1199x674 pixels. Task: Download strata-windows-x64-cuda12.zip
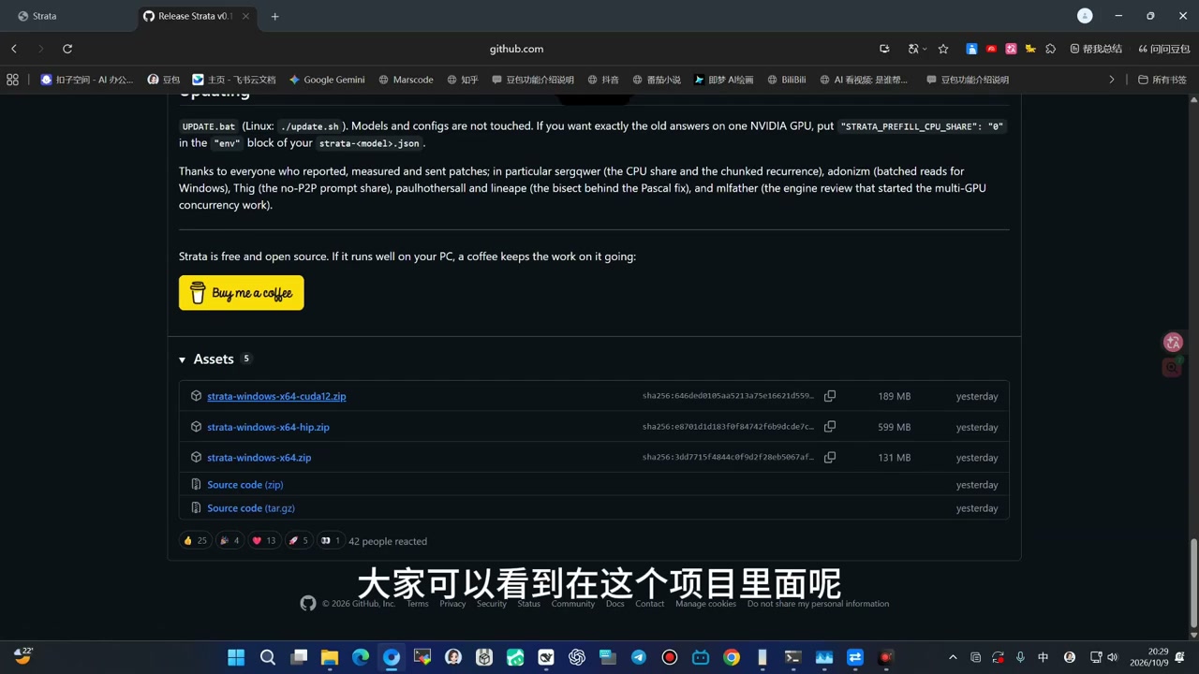(x=276, y=396)
